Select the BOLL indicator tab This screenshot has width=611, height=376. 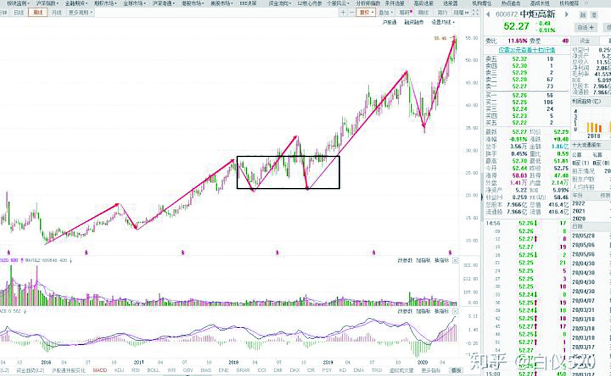(153, 370)
